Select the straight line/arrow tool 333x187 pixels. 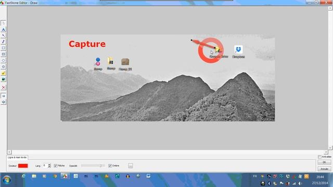(x=4, y=36)
